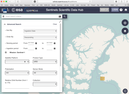129x94 pixels.
Task: Click the SIGN UP button
Action: click(104, 10)
